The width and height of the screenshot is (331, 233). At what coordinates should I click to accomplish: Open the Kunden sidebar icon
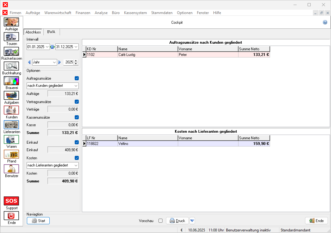(x=11, y=110)
